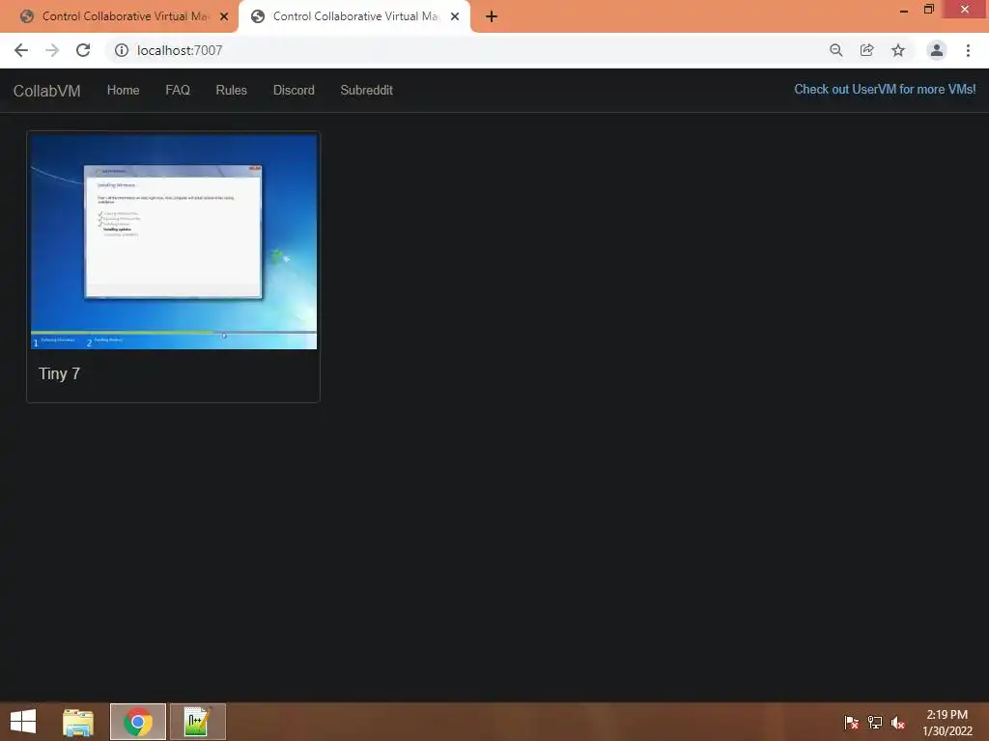The width and height of the screenshot is (989, 741).
Task: Restore down the Chrome window
Action: pos(929,10)
